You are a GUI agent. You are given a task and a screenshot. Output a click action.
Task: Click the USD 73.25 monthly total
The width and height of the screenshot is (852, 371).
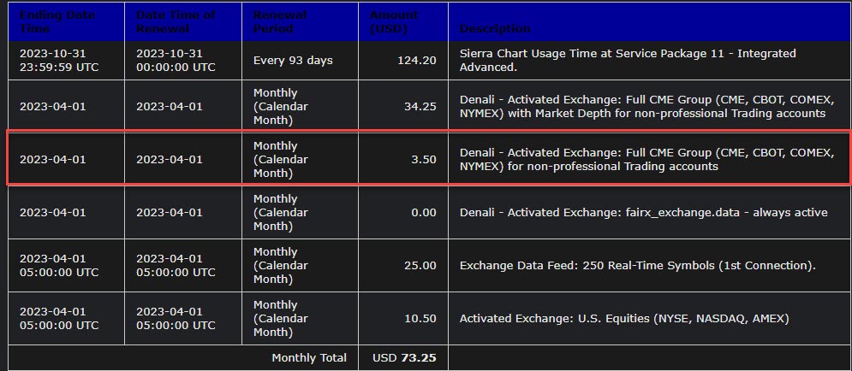(404, 357)
